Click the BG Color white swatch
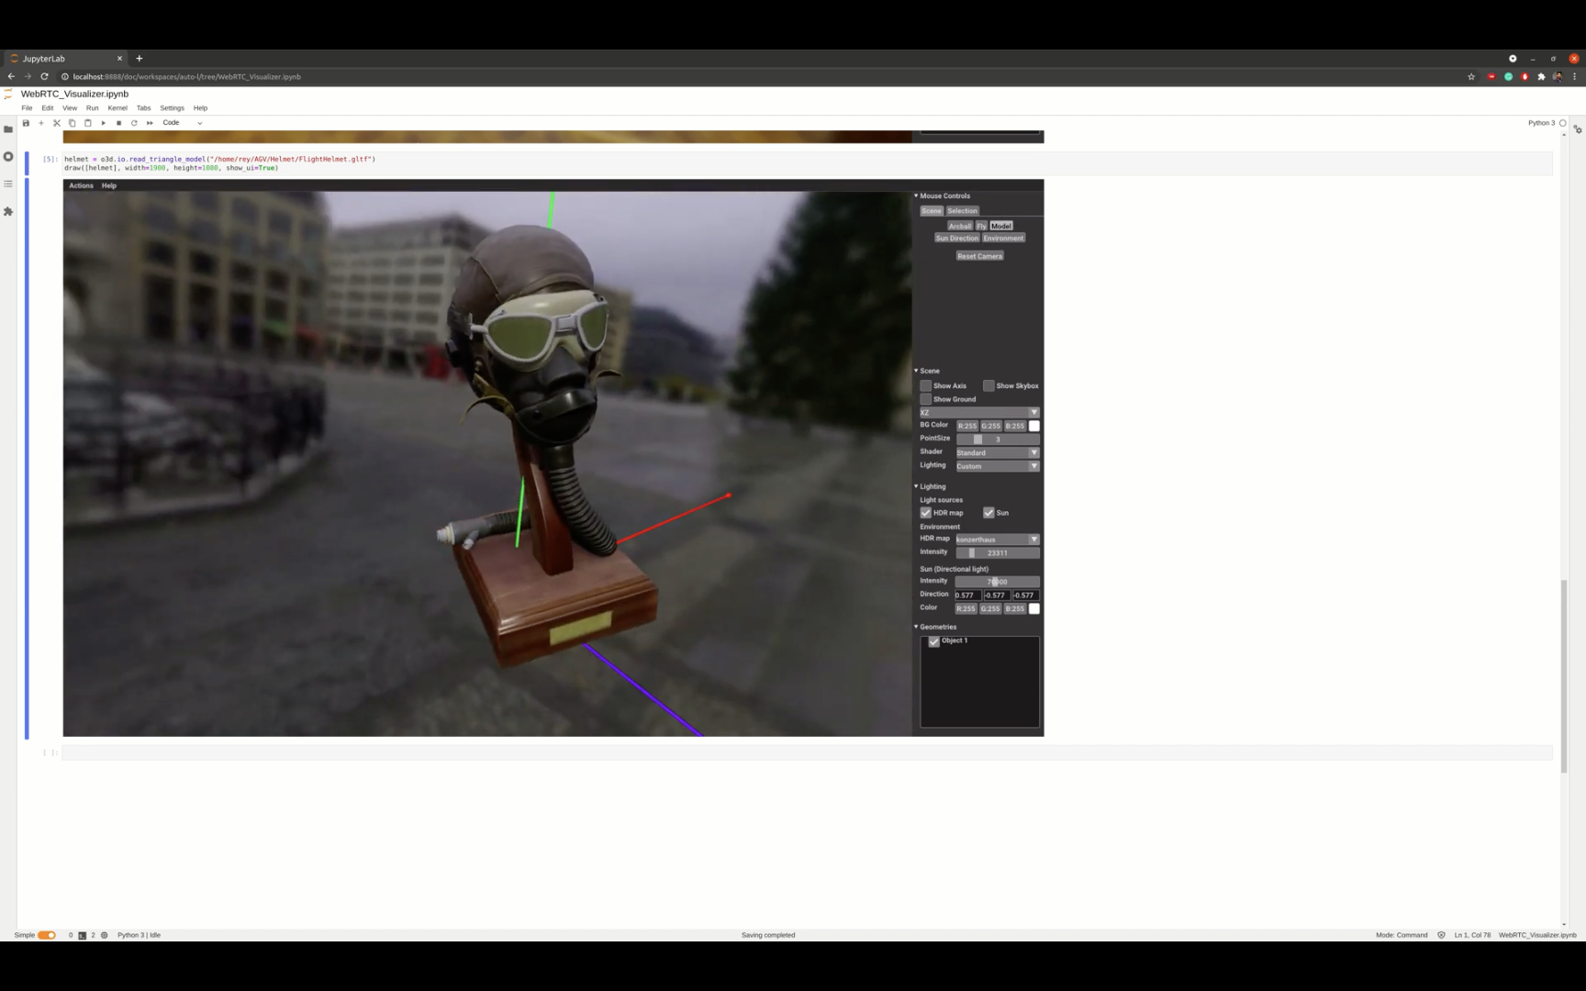Viewport: 1586px width, 991px height. click(1034, 426)
